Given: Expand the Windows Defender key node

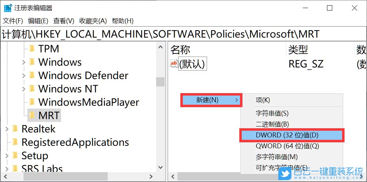Looking at the screenshot, I should pos(24,76).
